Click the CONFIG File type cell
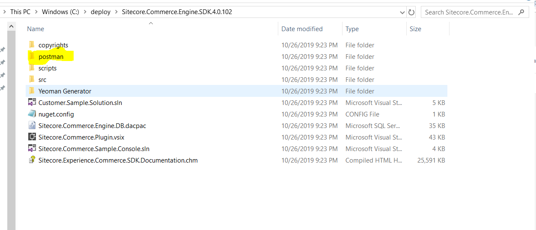 pos(362,114)
